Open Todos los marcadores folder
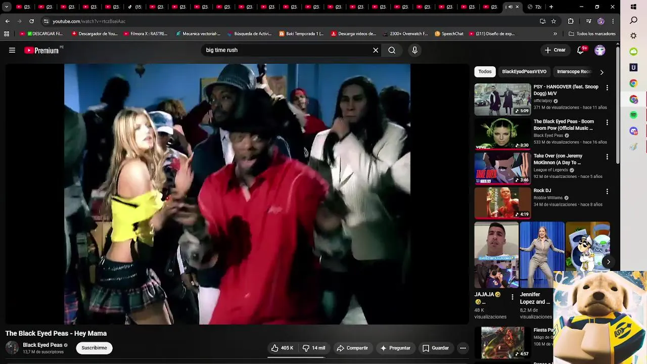 (x=592, y=34)
